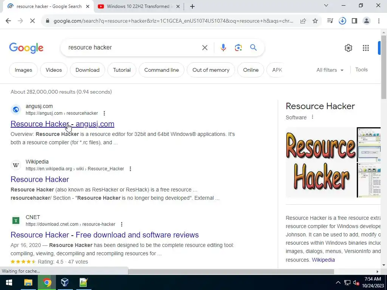Image resolution: width=387 pixels, height=290 pixels.
Task: Focus the Chrome address bar URL
Action: [x=173, y=21]
